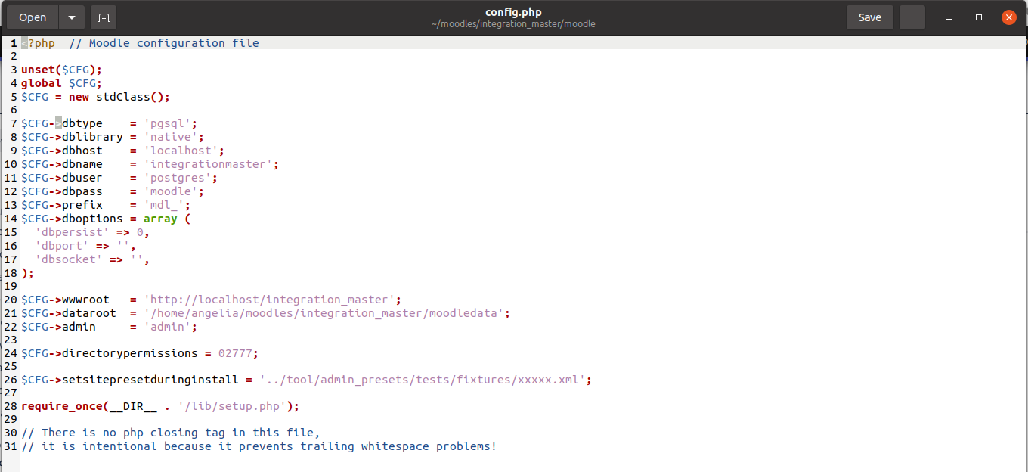This screenshot has width=1028, height=472.
Task: Click the 'dbsocket' option key
Action: click(x=69, y=259)
